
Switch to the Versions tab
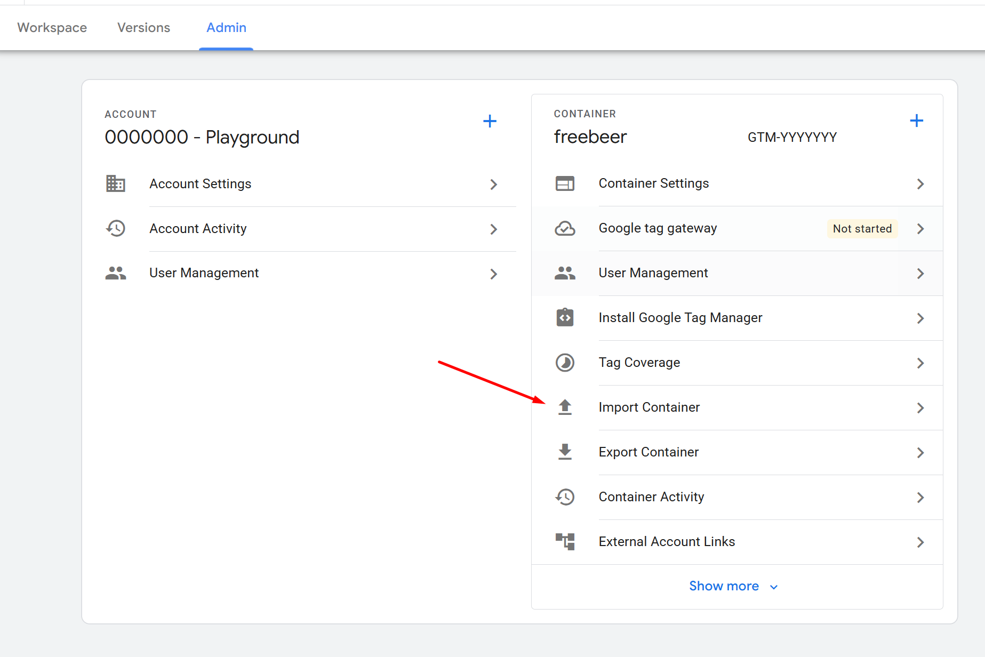coord(143,28)
